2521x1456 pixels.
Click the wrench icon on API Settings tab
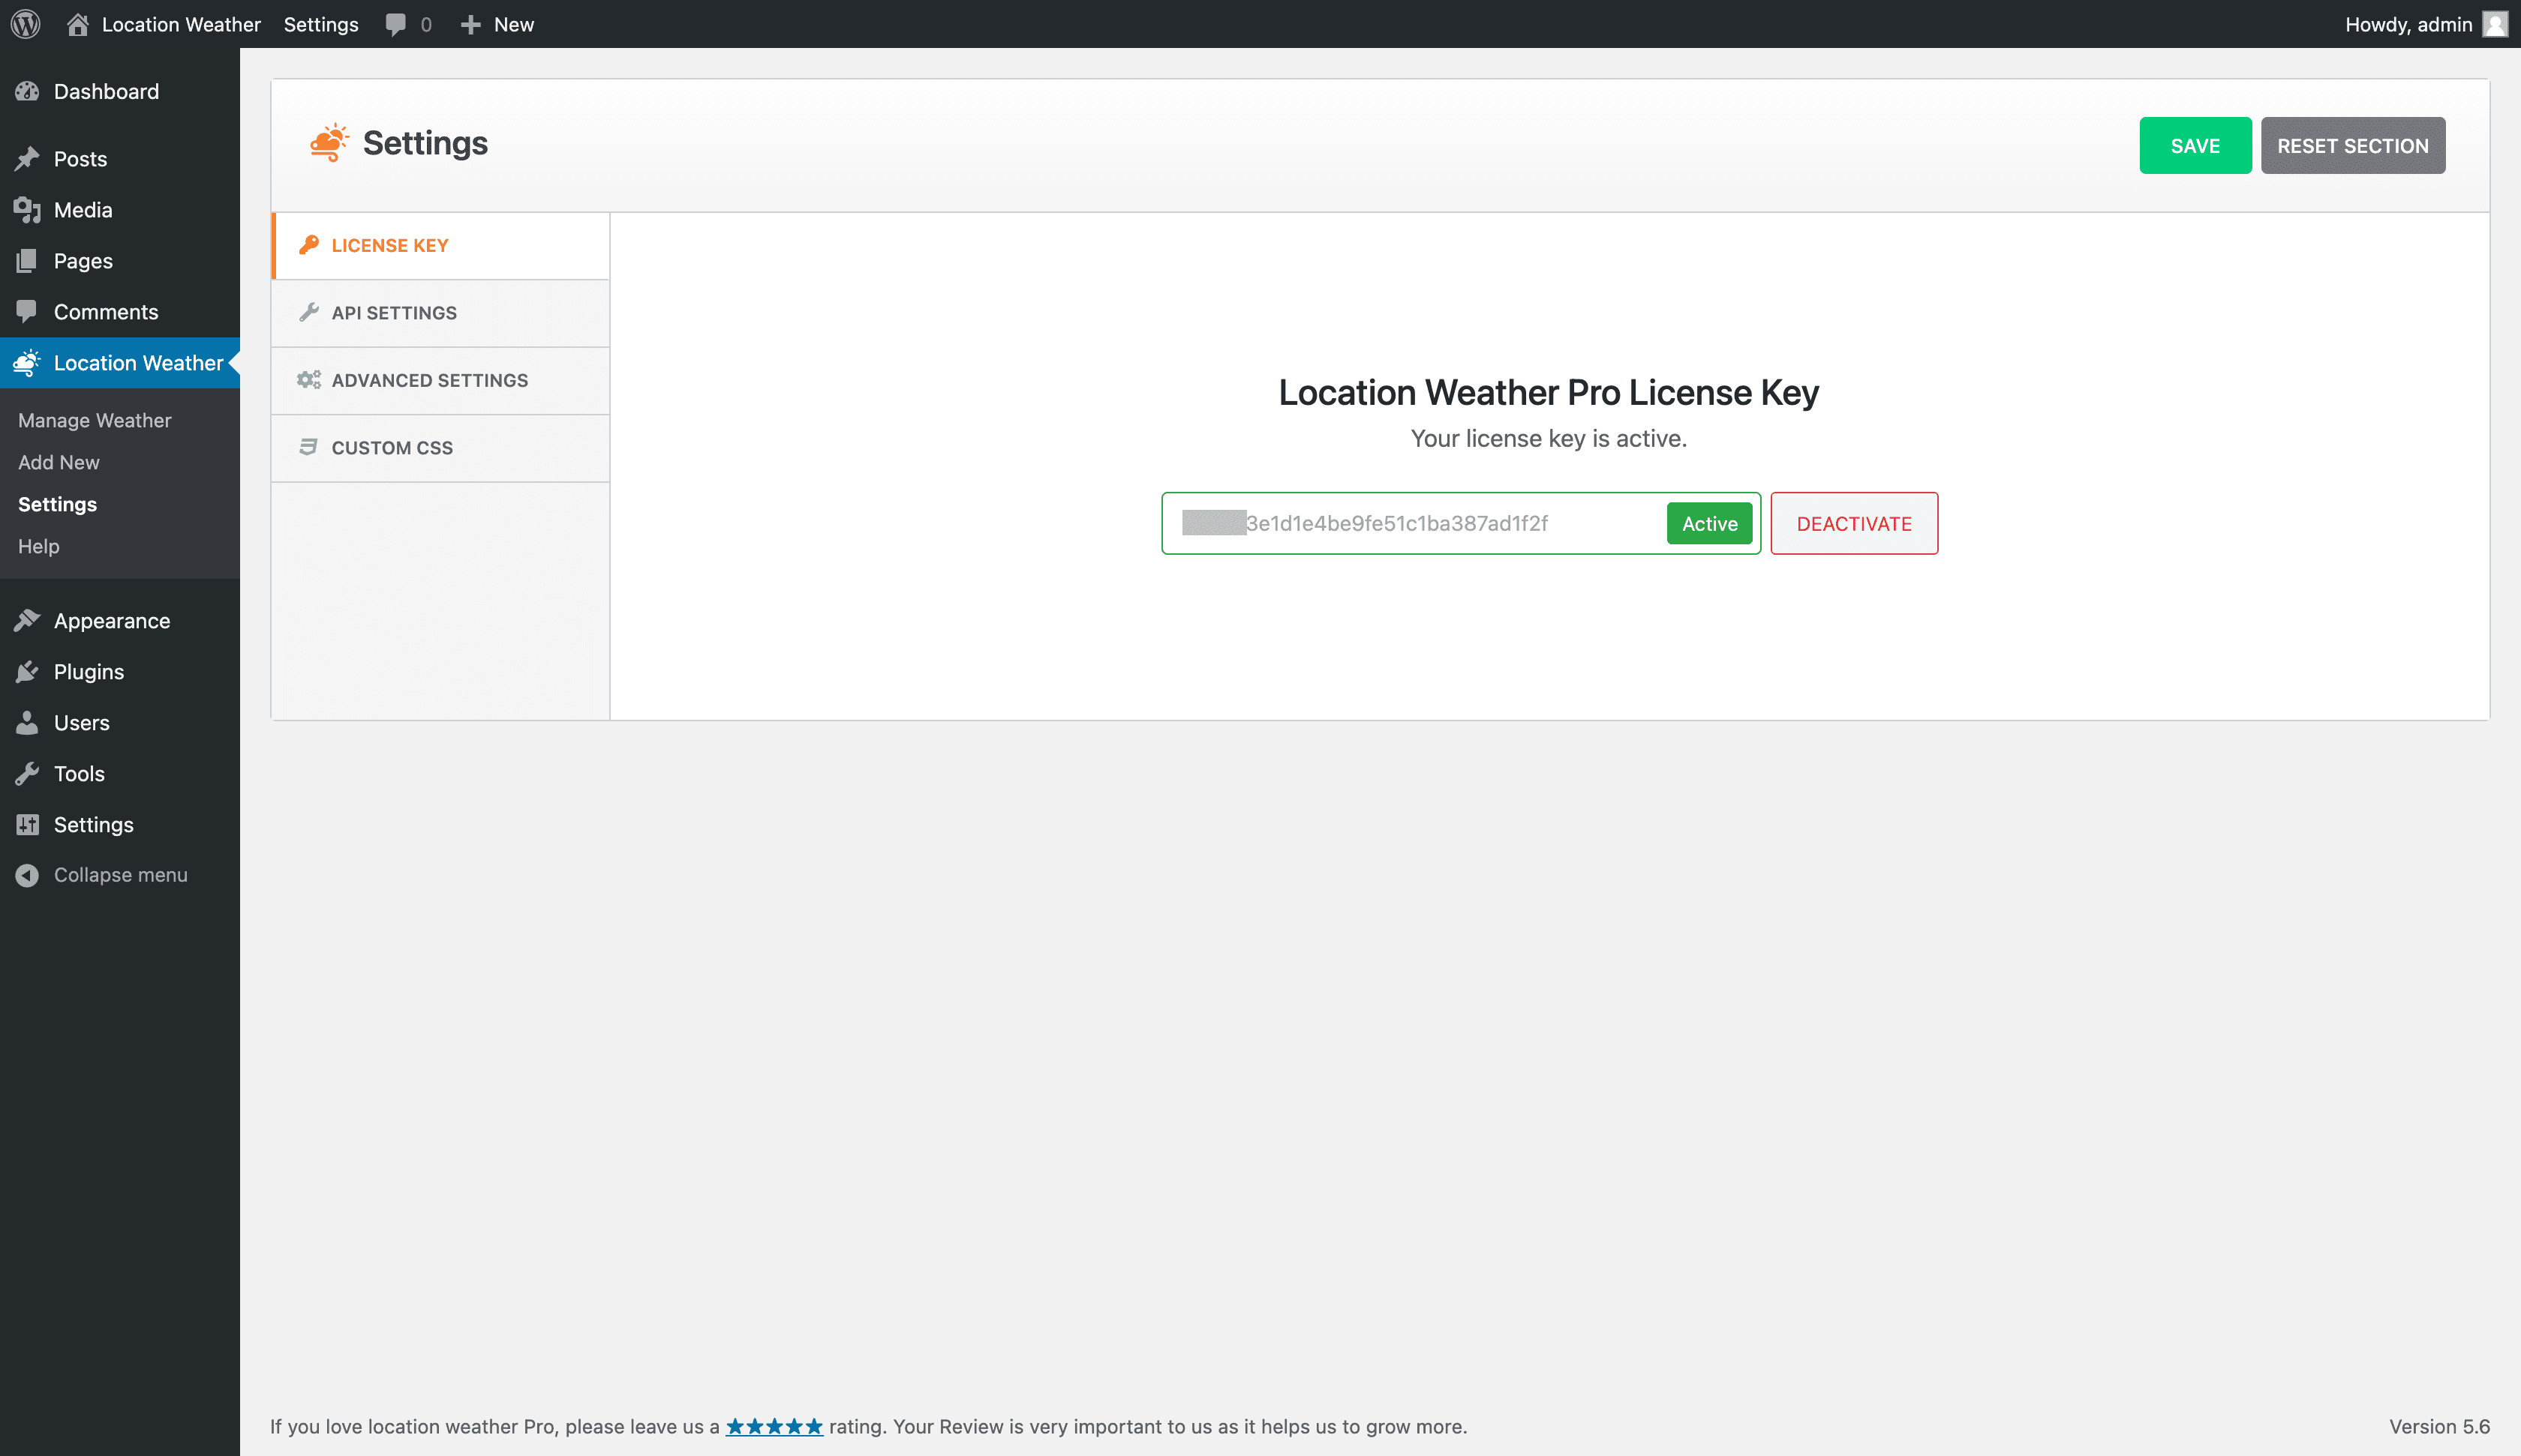[309, 312]
